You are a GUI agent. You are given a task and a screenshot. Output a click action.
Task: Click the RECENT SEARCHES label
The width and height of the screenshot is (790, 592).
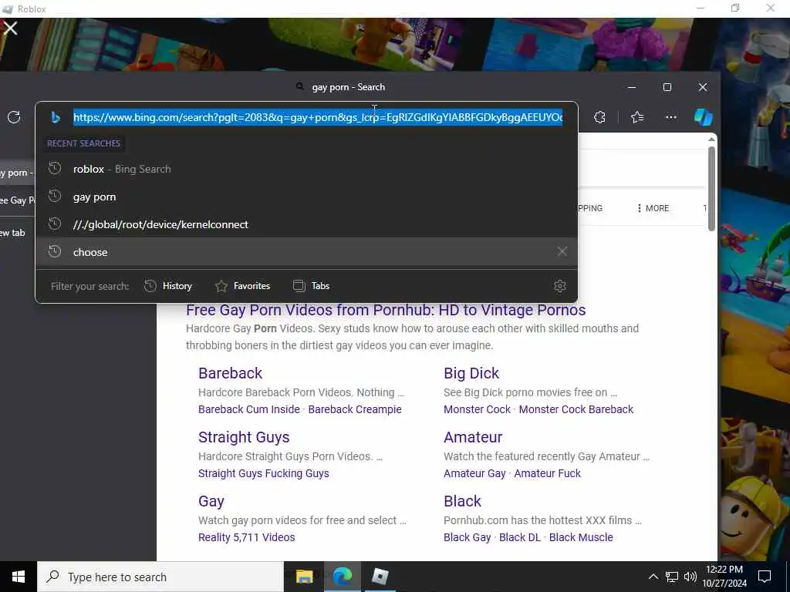pos(83,143)
